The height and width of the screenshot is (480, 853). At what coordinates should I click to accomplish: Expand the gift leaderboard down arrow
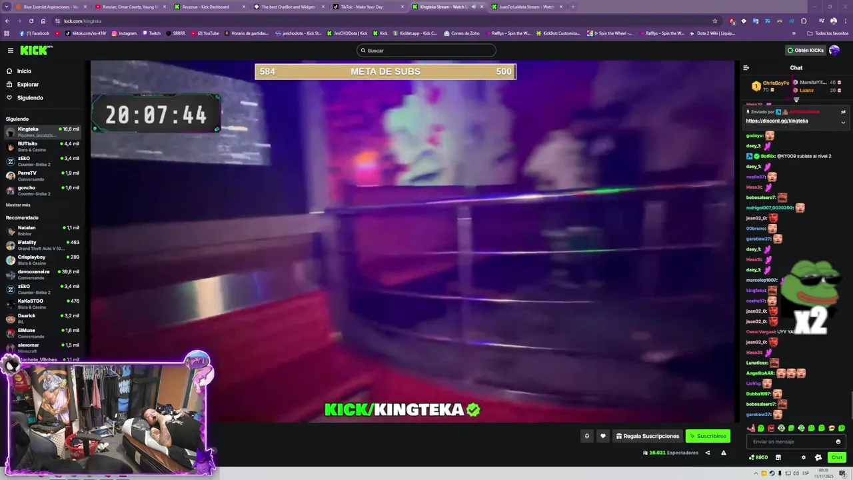(x=796, y=99)
